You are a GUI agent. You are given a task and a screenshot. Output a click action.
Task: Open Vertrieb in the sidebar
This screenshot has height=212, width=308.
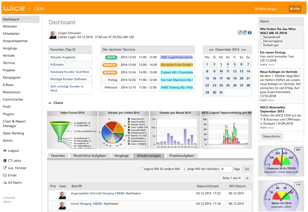[9, 55]
